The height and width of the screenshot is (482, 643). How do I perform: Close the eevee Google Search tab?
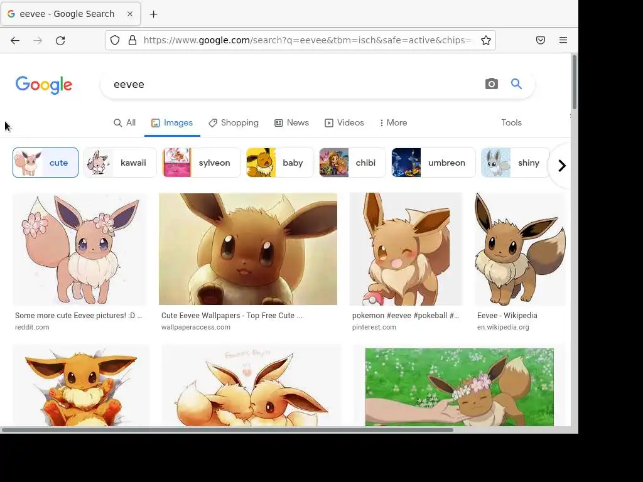pos(130,14)
